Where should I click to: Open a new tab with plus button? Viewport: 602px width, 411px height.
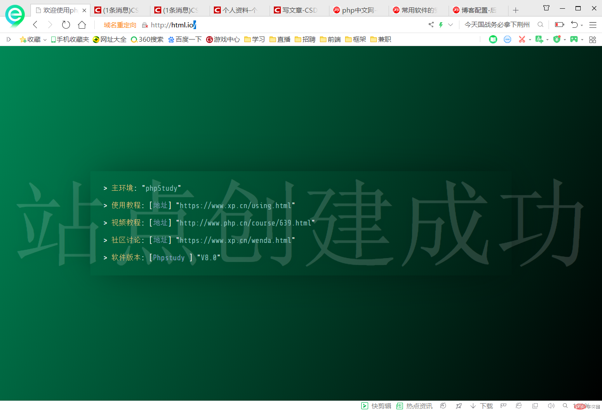coord(516,10)
